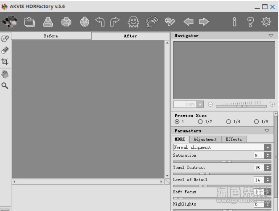The image size is (279, 211).
Task: Click the settings panel scrollbar up arrow
Action: click(276, 113)
